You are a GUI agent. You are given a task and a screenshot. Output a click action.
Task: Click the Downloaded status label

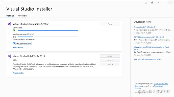pyautogui.click(x=17, y=28)
